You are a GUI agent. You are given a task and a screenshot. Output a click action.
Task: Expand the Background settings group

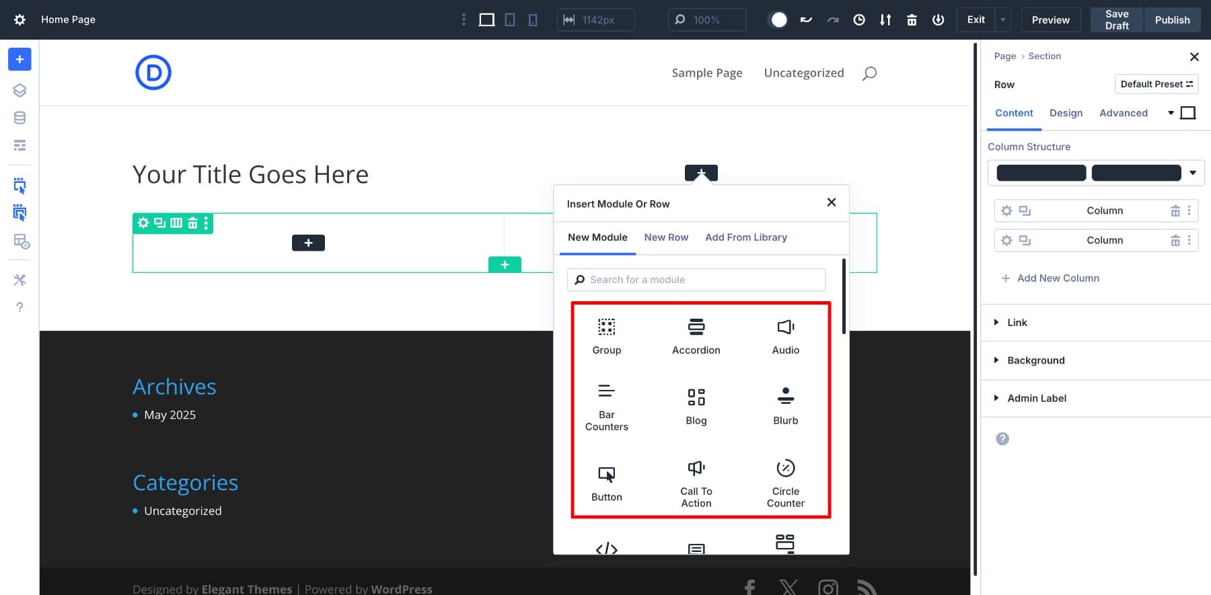click(x=1035, y=360)
